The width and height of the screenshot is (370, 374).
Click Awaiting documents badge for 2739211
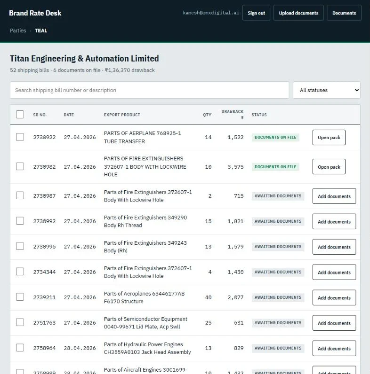(x=278, y=297)
